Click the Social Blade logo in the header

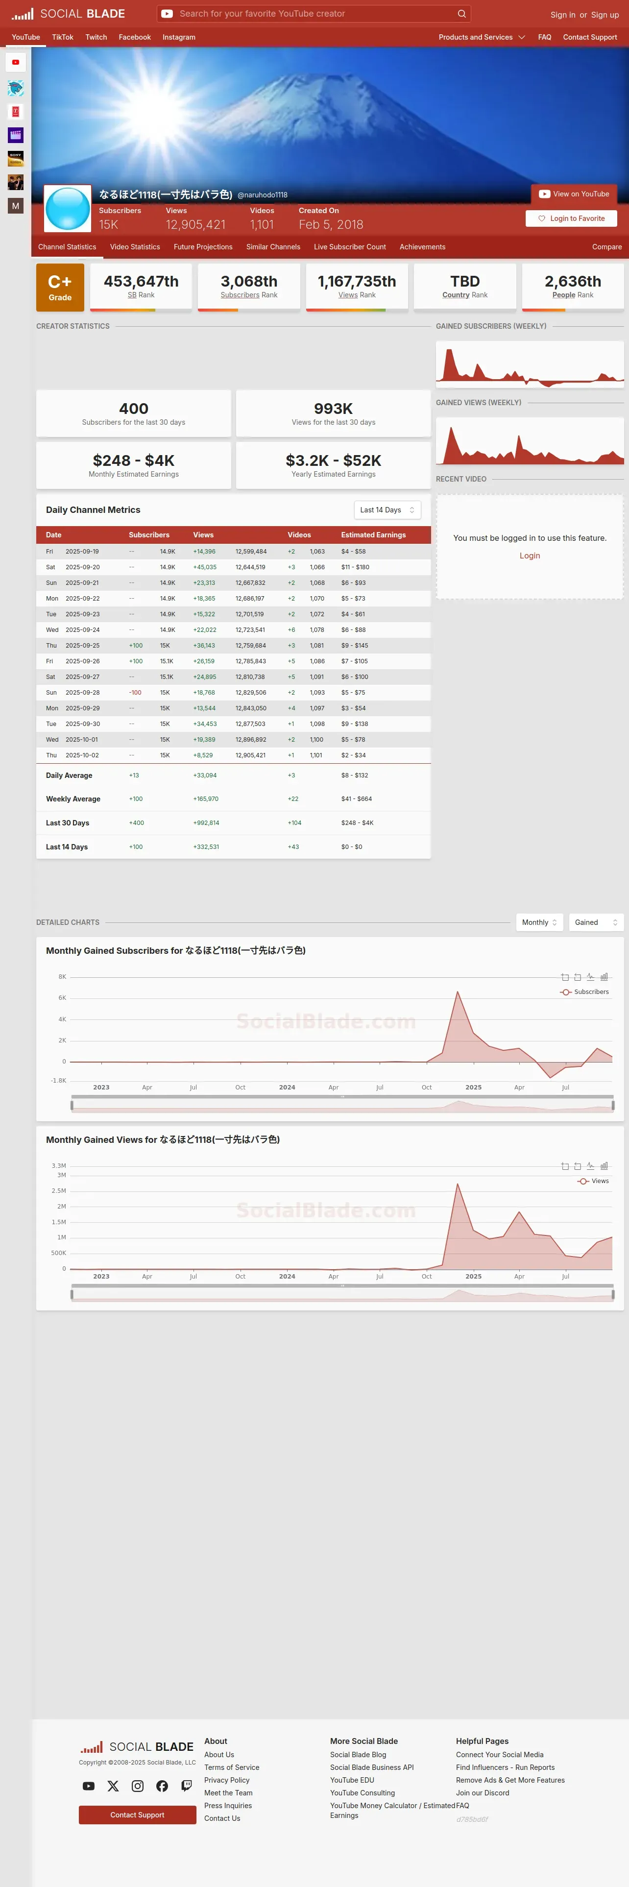pyautogui.click(x=68, y=14)
